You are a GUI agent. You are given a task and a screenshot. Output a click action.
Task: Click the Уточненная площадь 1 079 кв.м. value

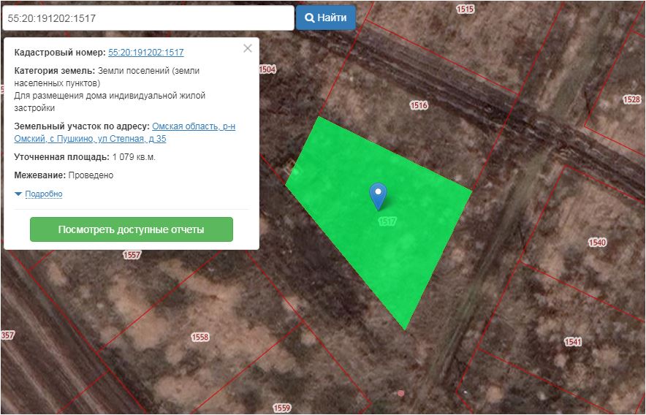[134, 157]
